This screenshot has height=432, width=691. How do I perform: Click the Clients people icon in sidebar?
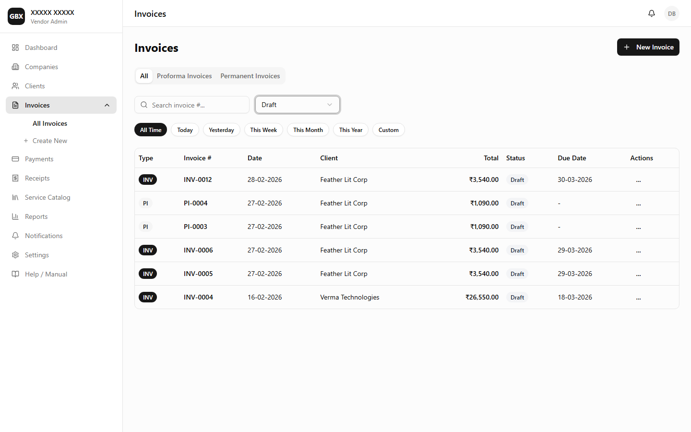[15, 86]
